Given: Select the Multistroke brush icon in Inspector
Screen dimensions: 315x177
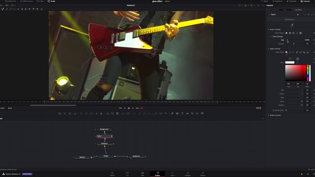Looking at the screenshot, I should tap(292, 25).
